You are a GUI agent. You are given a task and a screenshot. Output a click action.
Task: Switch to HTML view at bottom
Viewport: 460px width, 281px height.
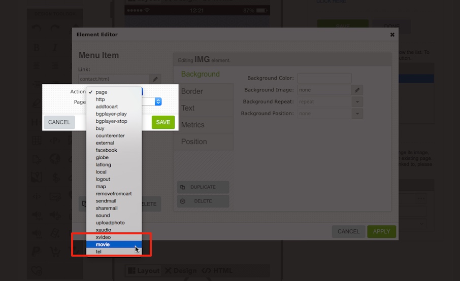pyautogui.click(x=217, y=270)
